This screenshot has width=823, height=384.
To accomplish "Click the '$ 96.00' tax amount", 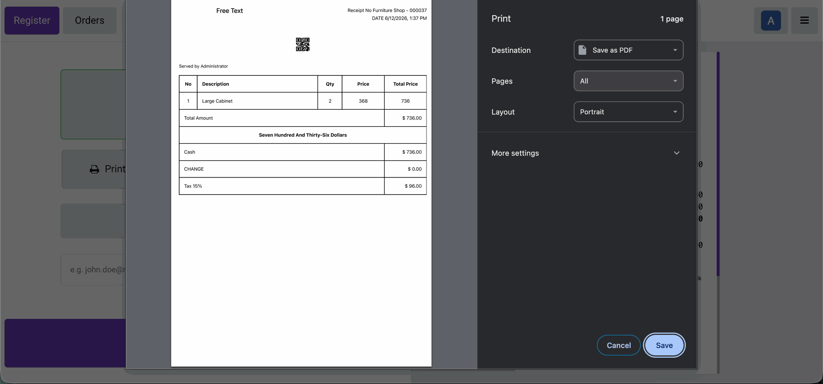I will pyautogui.click(x=413, y=186).
